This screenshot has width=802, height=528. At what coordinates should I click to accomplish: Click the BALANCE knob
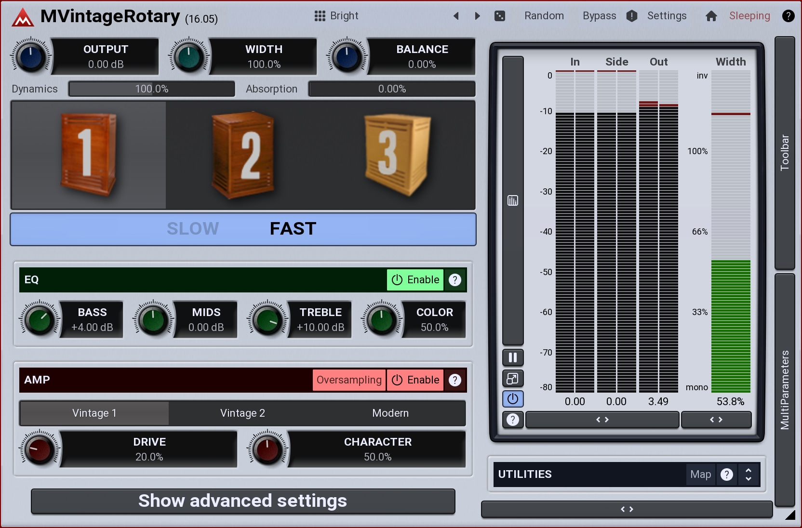click(x=347, y=57)
